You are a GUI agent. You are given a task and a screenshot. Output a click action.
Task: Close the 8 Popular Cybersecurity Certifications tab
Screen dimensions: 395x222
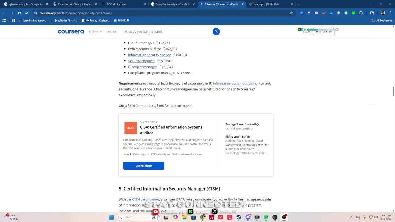(x=243, y=4)
